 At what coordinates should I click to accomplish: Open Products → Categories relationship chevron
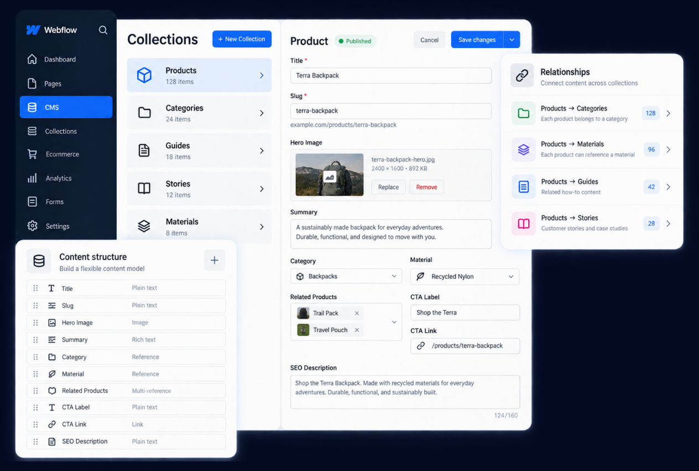tap(668, 113)
